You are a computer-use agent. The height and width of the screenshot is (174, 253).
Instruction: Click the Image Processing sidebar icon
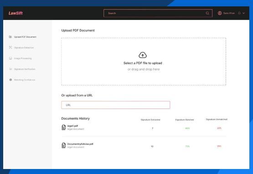(10, 58)
